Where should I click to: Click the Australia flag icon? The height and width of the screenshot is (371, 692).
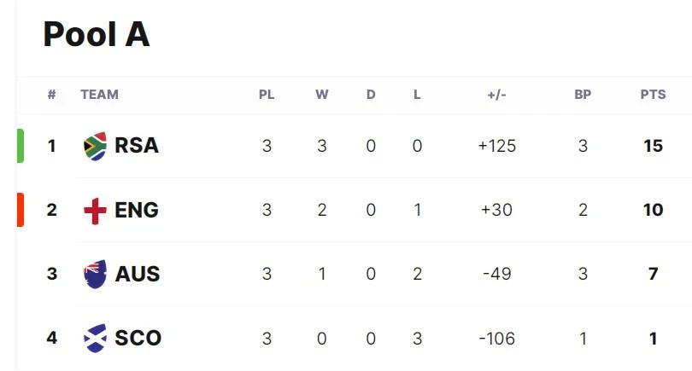(96, 274)
